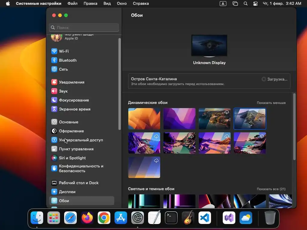Select Рабочий стол и Dock icon
The height and width of the screenshot is (230, 307).
tap(54, 183)
